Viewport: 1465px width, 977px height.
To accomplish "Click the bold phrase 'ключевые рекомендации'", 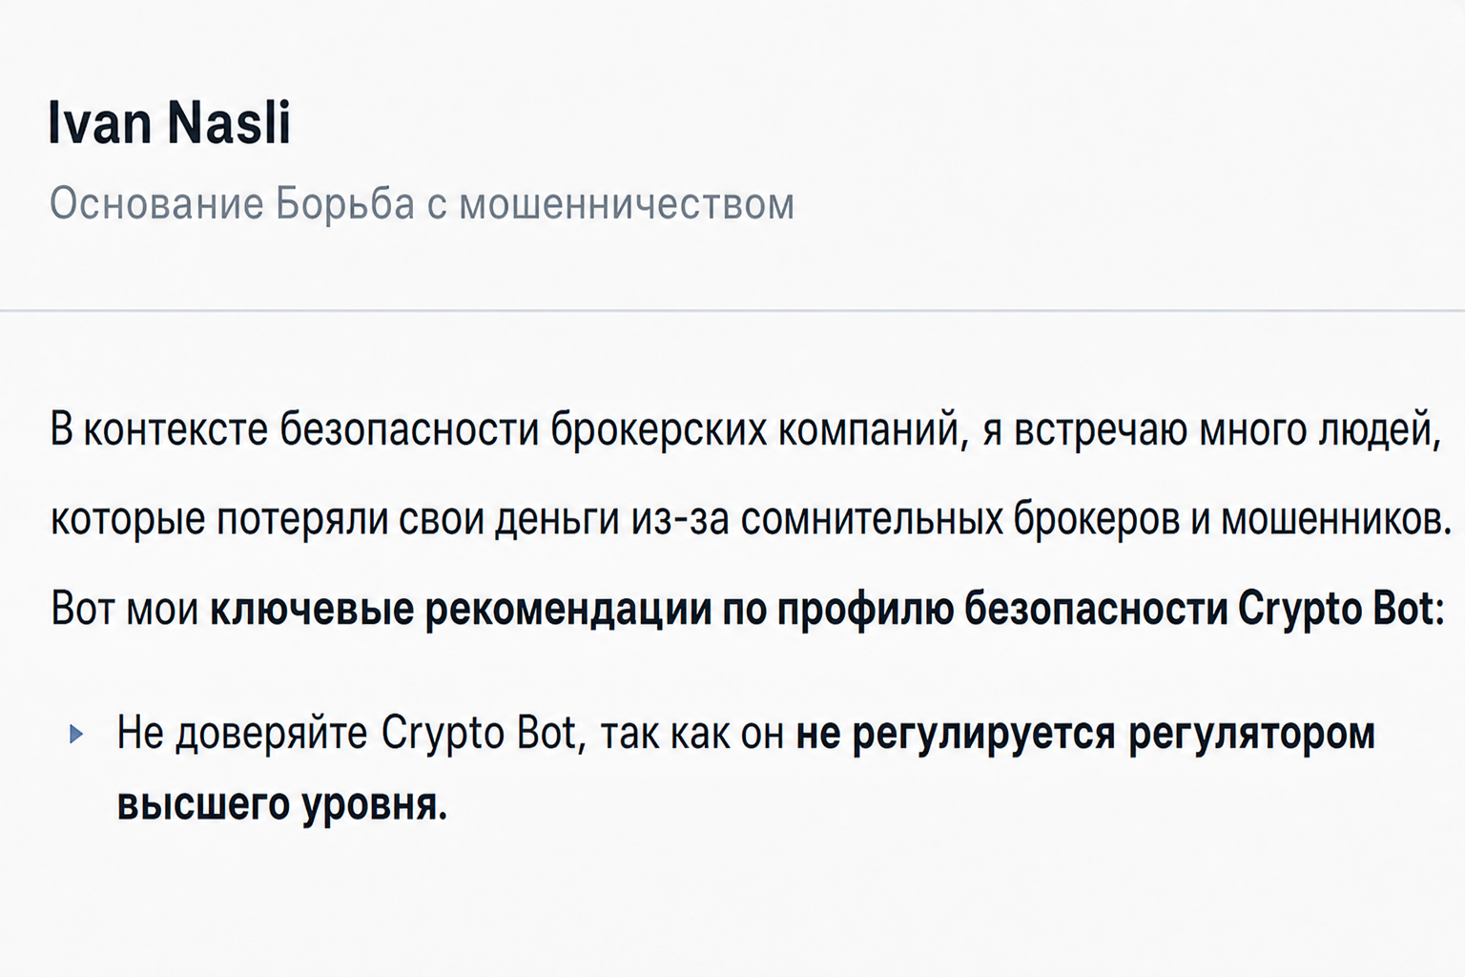I will coord(461,610).
